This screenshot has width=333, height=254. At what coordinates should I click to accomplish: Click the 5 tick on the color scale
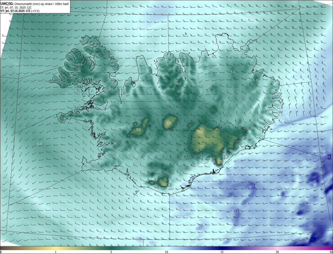pos(111,252)
